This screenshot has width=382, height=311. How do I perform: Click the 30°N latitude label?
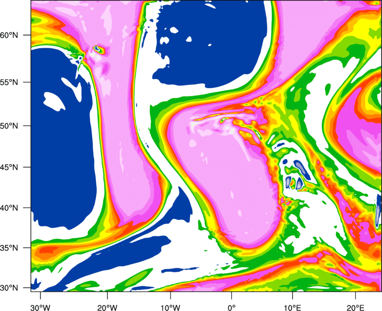point(9,288)
